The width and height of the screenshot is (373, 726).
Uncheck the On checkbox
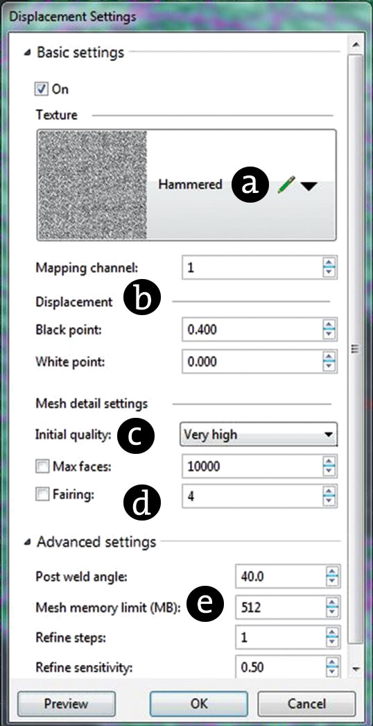[x=42, y=89]
